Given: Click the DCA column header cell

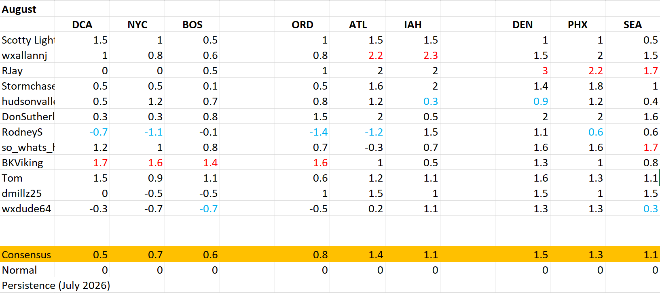Looking at the screenshot, I should (82, 24).
